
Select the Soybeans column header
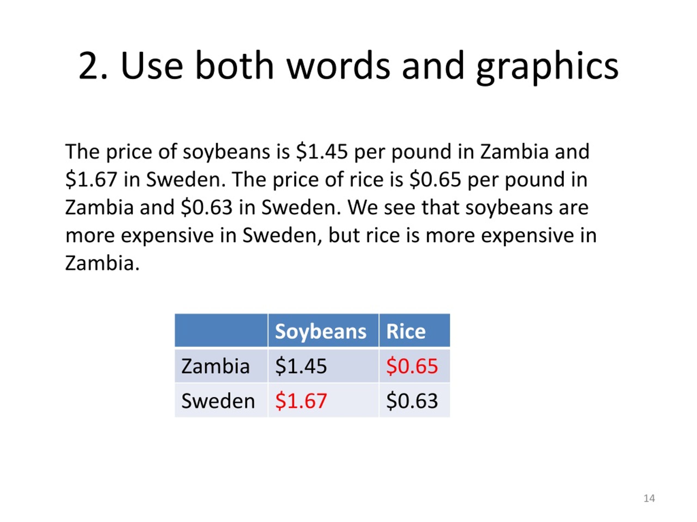point(323,331)
